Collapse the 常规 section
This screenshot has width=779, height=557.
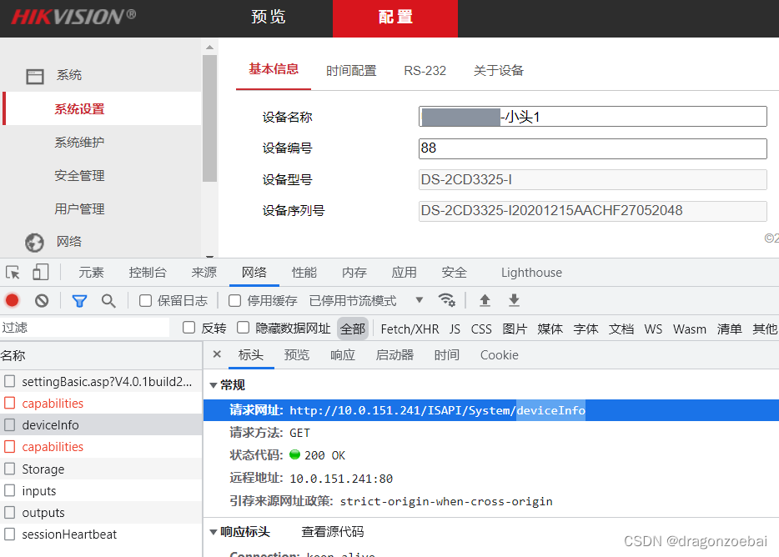click(x=214, y=386)
